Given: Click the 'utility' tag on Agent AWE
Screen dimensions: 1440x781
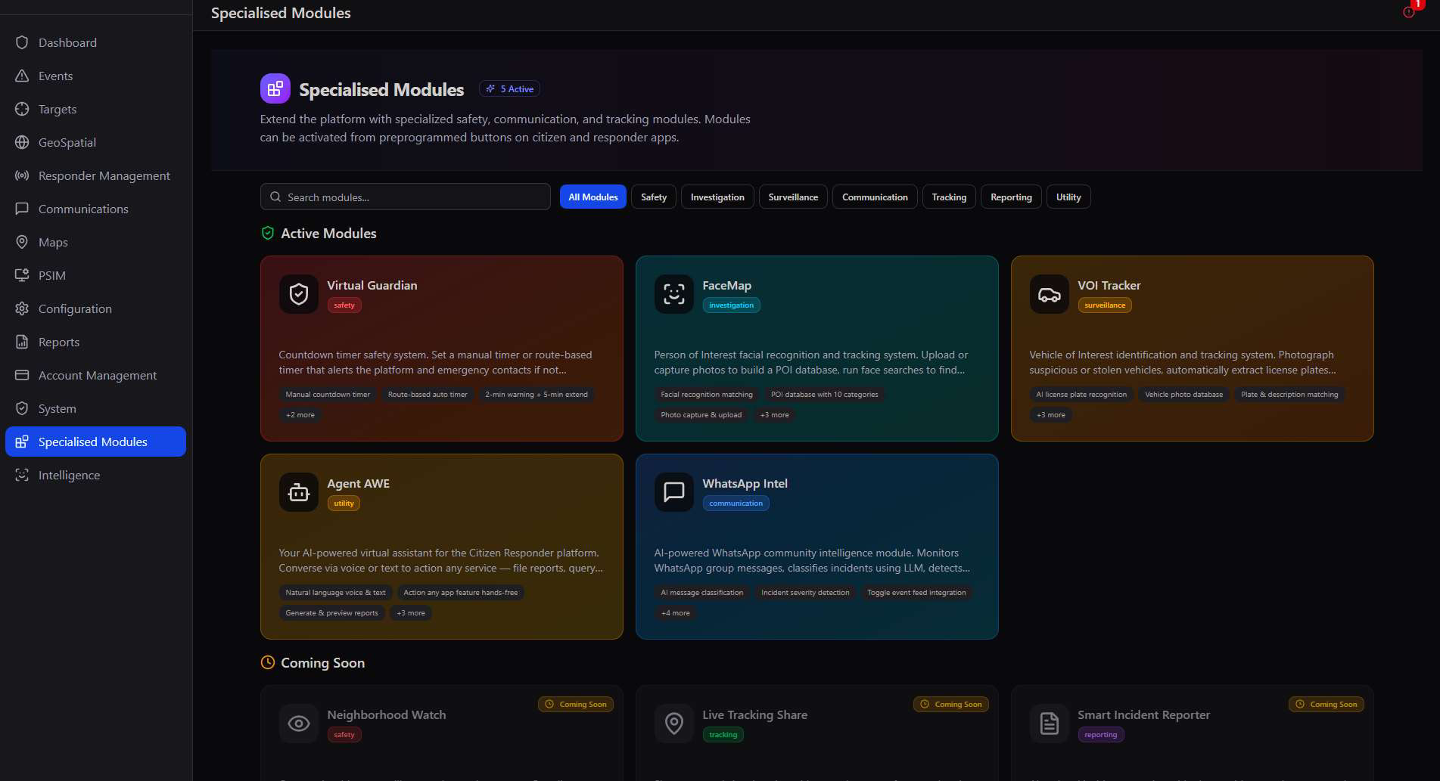Looking at the screenshot, I should (x=344, y=503).
